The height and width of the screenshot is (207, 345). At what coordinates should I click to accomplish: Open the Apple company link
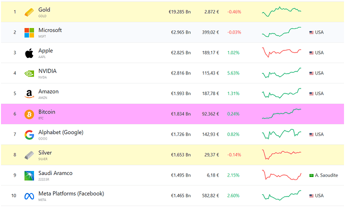(x=45, y=50)
